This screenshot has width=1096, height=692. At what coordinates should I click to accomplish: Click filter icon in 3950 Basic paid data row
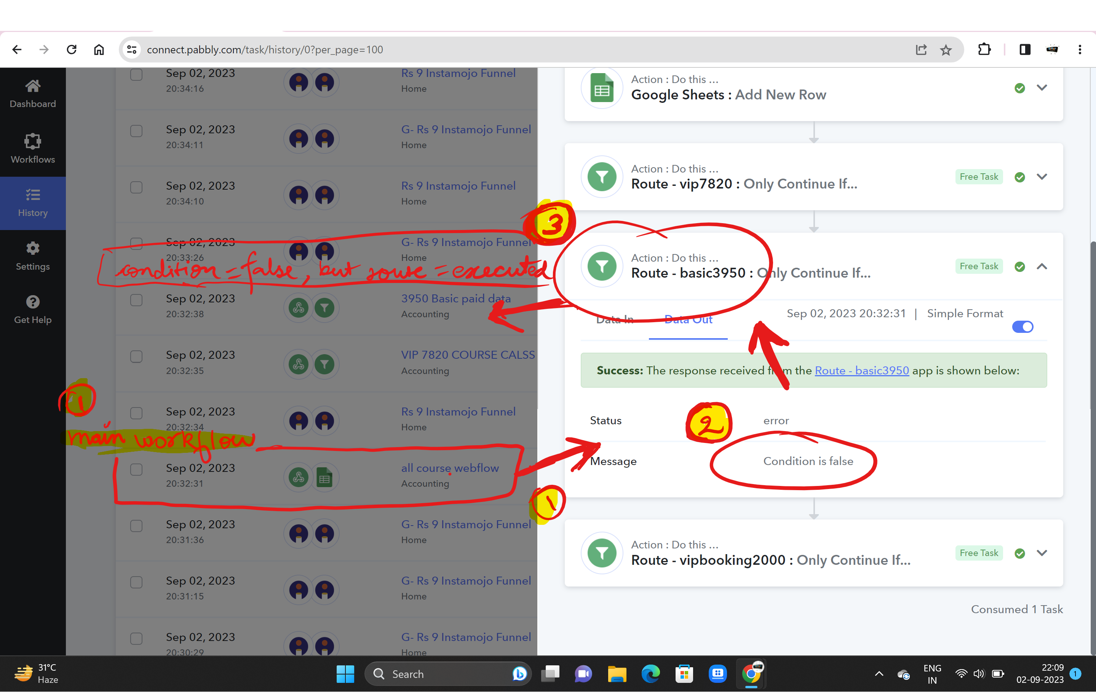coord(324,308)
